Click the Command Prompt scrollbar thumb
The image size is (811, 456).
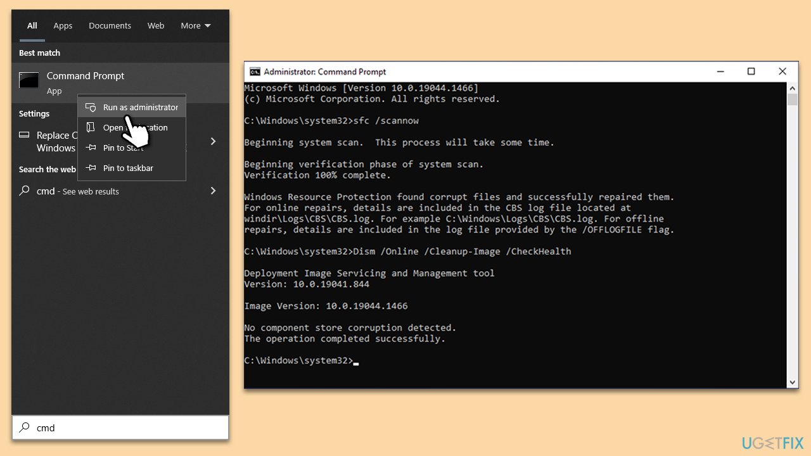793,100
